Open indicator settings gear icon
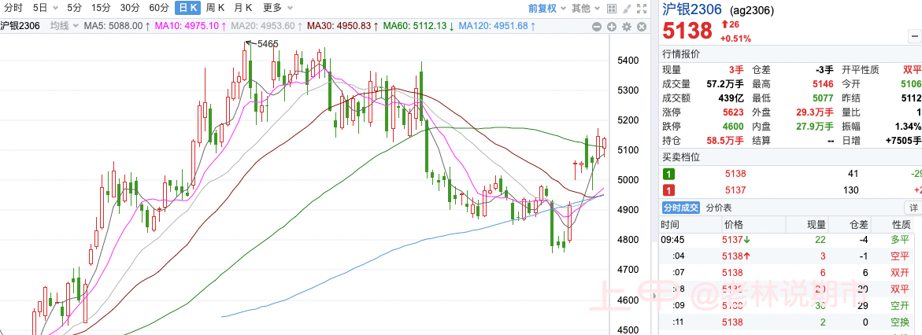This screenshot has height=335, width=922. (x=627, y=26)
